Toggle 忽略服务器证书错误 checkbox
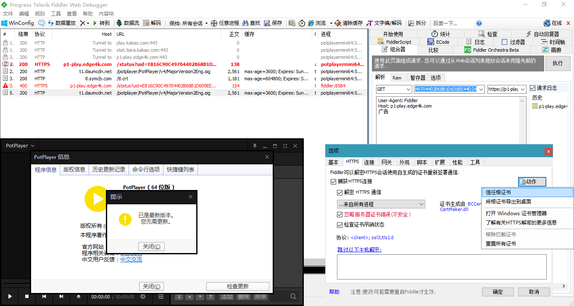This screenshot has width=574, height=306. tap(339, 214)
